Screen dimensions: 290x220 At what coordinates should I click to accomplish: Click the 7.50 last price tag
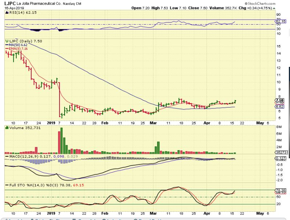point(279,100)
